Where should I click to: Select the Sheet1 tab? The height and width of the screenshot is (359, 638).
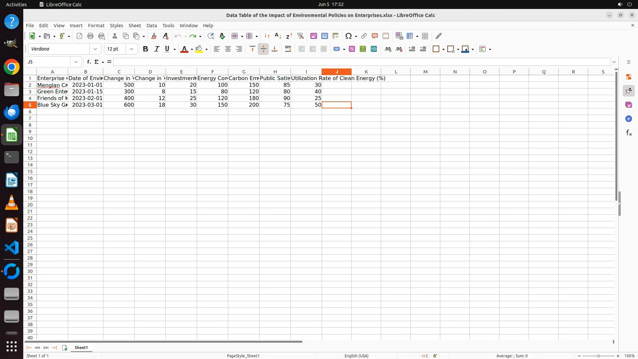click(x=81, y=347)
